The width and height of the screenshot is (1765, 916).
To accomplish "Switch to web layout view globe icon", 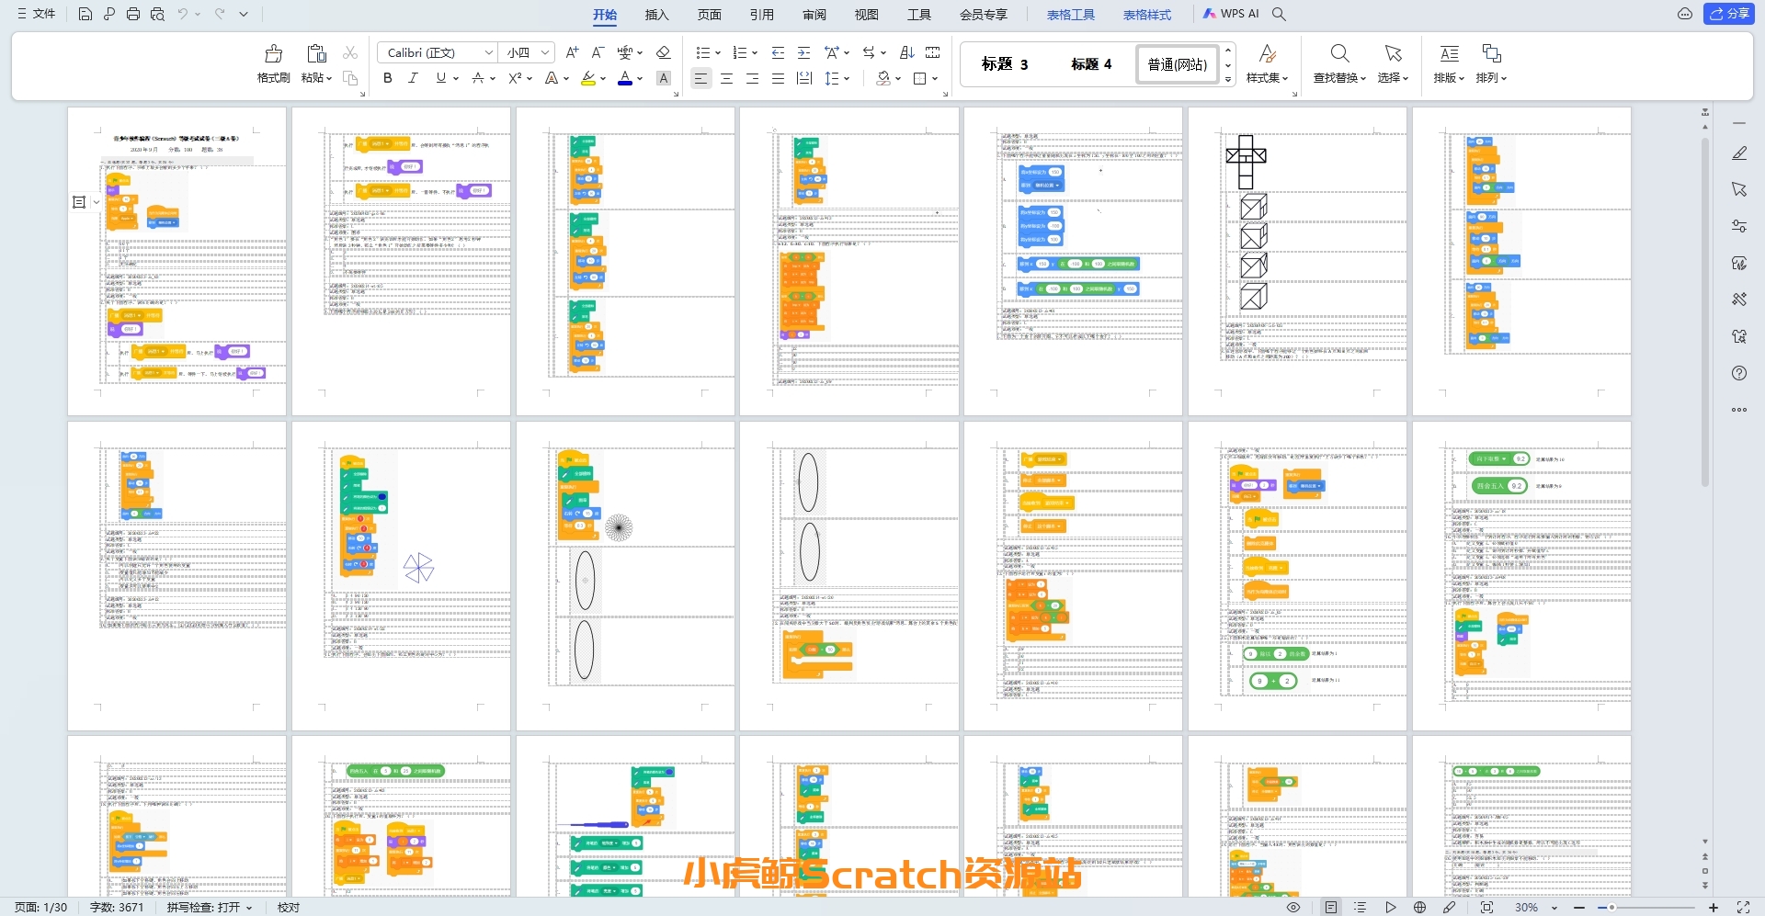I will pyautogui.click(x=1420, y=907).
